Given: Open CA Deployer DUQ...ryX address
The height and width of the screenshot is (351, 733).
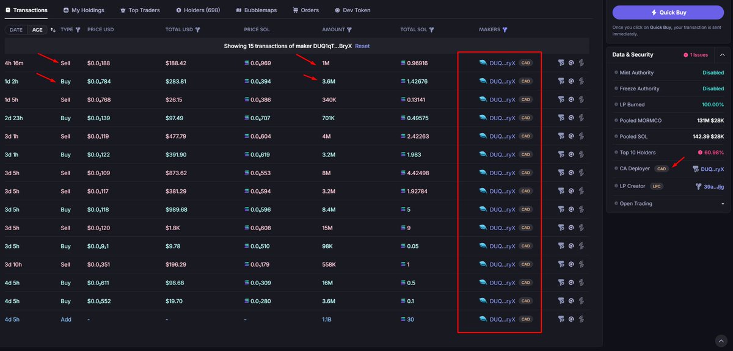Looking at the screenshot, I should coord(712,169).
